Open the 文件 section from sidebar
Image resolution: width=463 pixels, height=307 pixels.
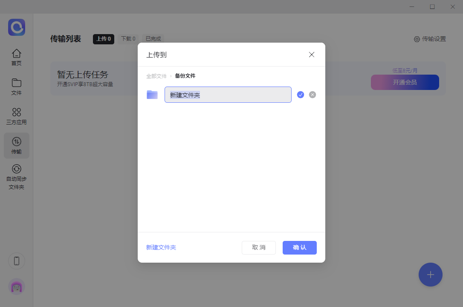click(x=16, y=86)
